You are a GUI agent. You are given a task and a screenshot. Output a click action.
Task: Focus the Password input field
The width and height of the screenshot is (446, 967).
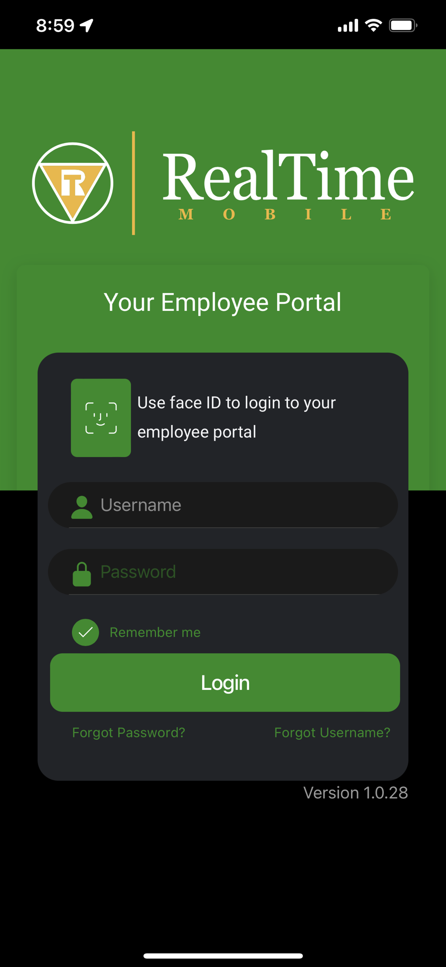click(x=223, y=571)
